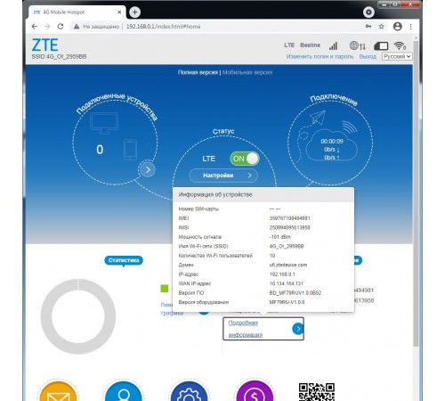Screen dimensions: 445x401
Task: Click the connected devices count 0
Action: click(x=100, y=150)
